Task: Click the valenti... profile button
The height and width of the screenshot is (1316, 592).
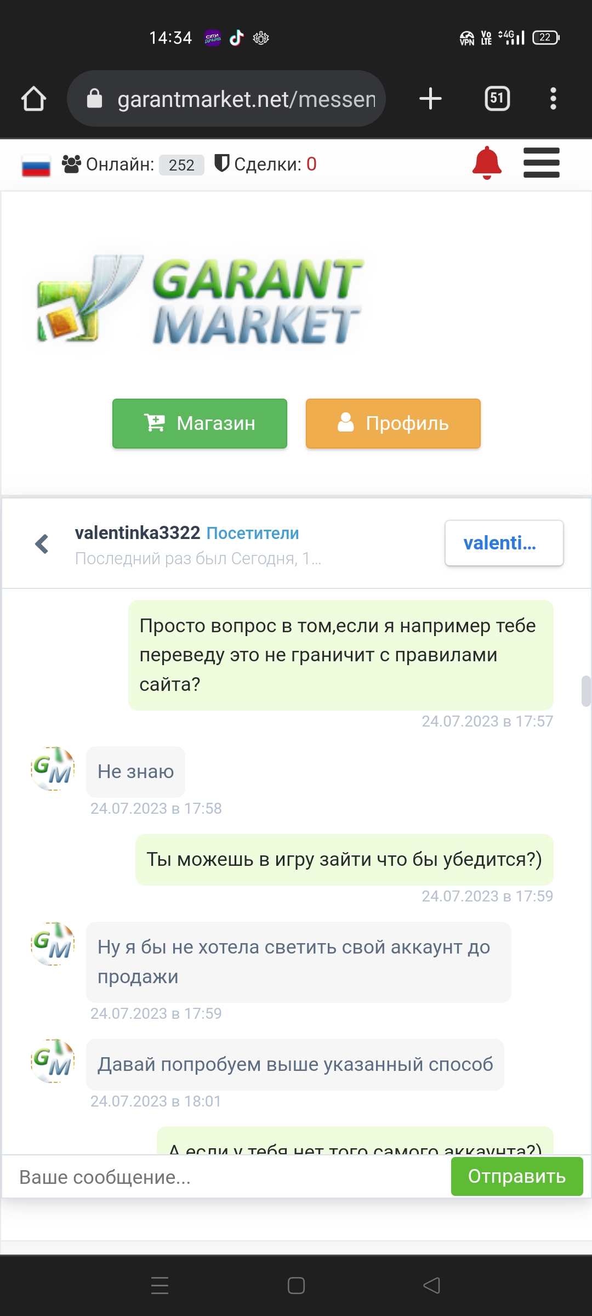Action: (x=504, y=543)
